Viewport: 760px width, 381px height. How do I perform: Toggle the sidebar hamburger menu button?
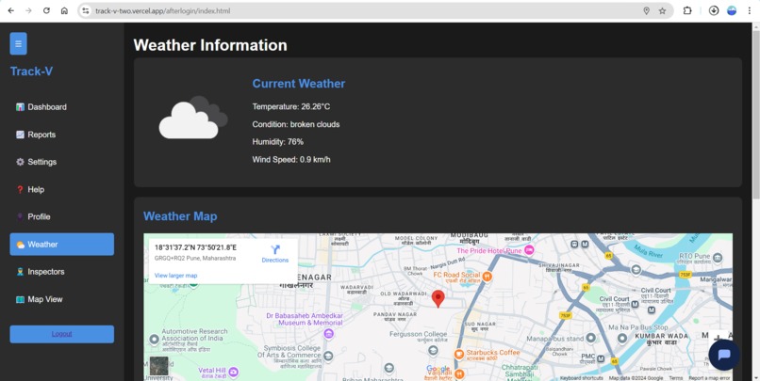19,44
